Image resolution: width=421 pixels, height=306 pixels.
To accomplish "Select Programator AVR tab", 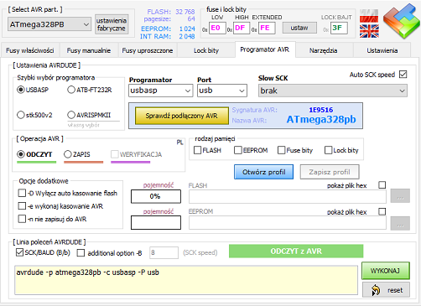I will (265, 49).
